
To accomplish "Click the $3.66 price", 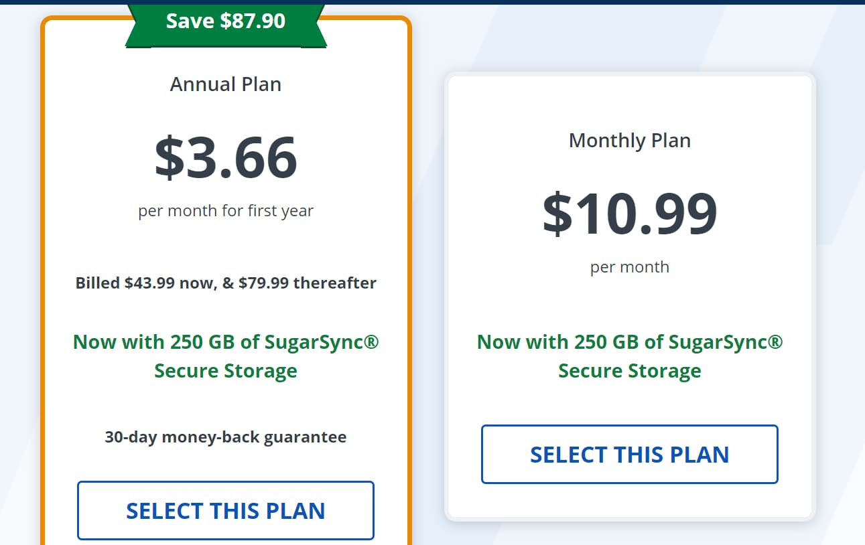I will 226,158.
